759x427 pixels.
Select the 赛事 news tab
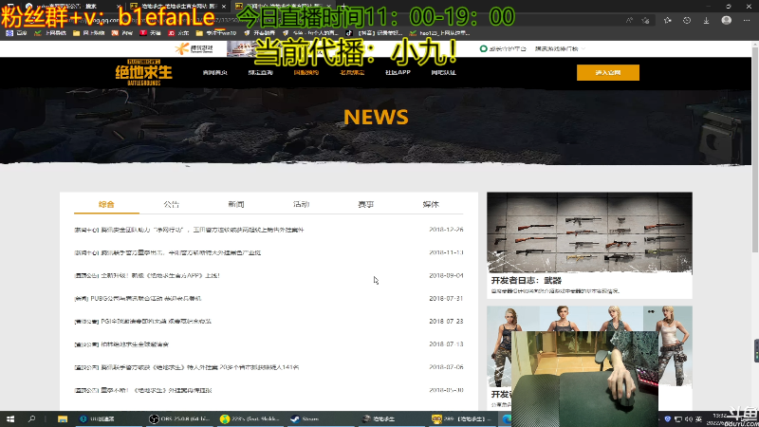click(366, 204)
